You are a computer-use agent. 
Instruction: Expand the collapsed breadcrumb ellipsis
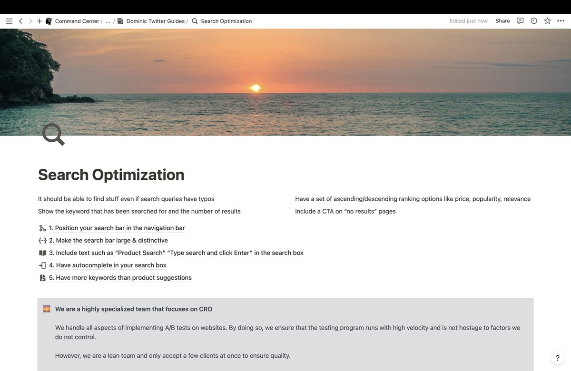click(108, 21)
